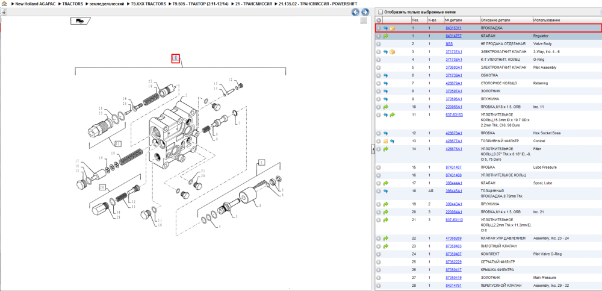The image size is (602, 291).
Task: Open T9.XXX TRACTORS breadcrumb
Action: click(x=148, y=4)
